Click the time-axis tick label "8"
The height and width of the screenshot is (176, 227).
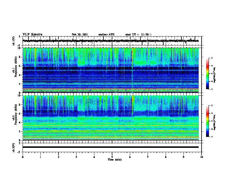(166, 157)
